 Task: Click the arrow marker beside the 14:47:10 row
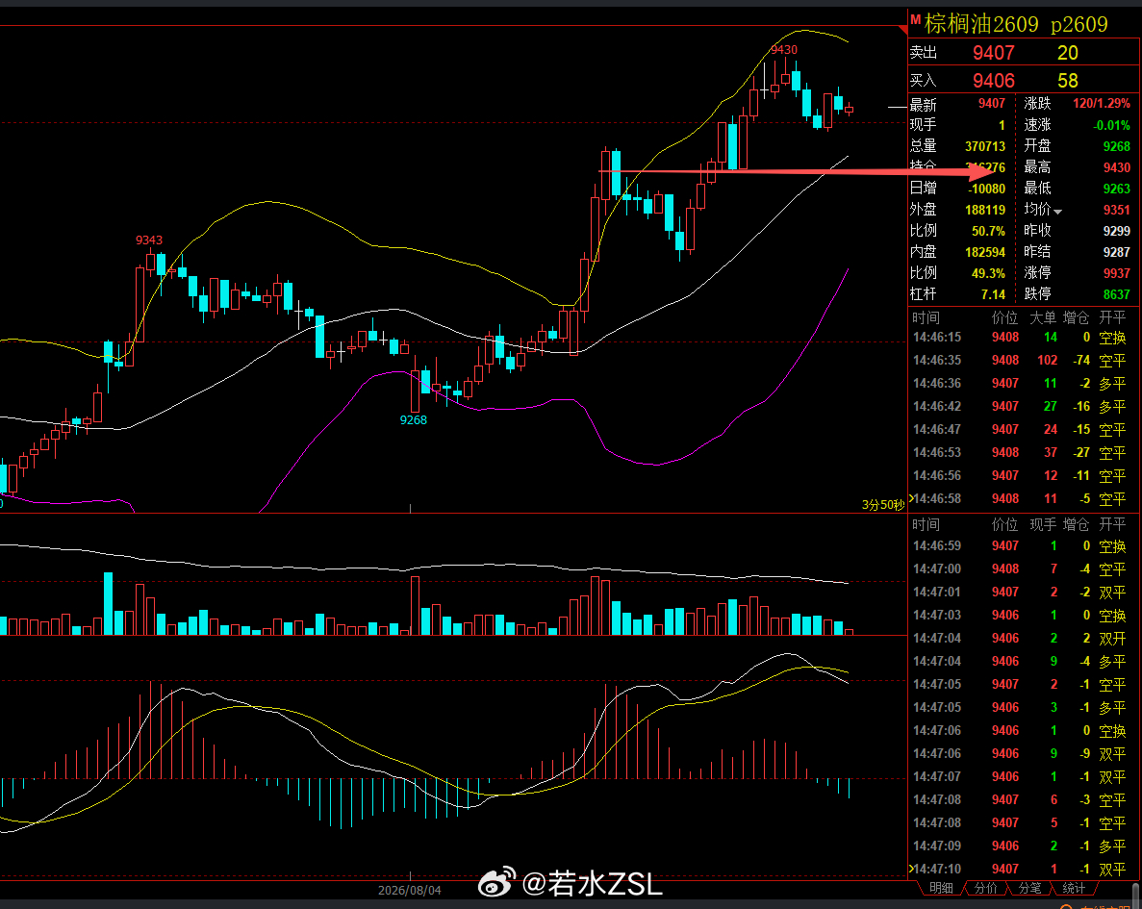coord(910,869)
